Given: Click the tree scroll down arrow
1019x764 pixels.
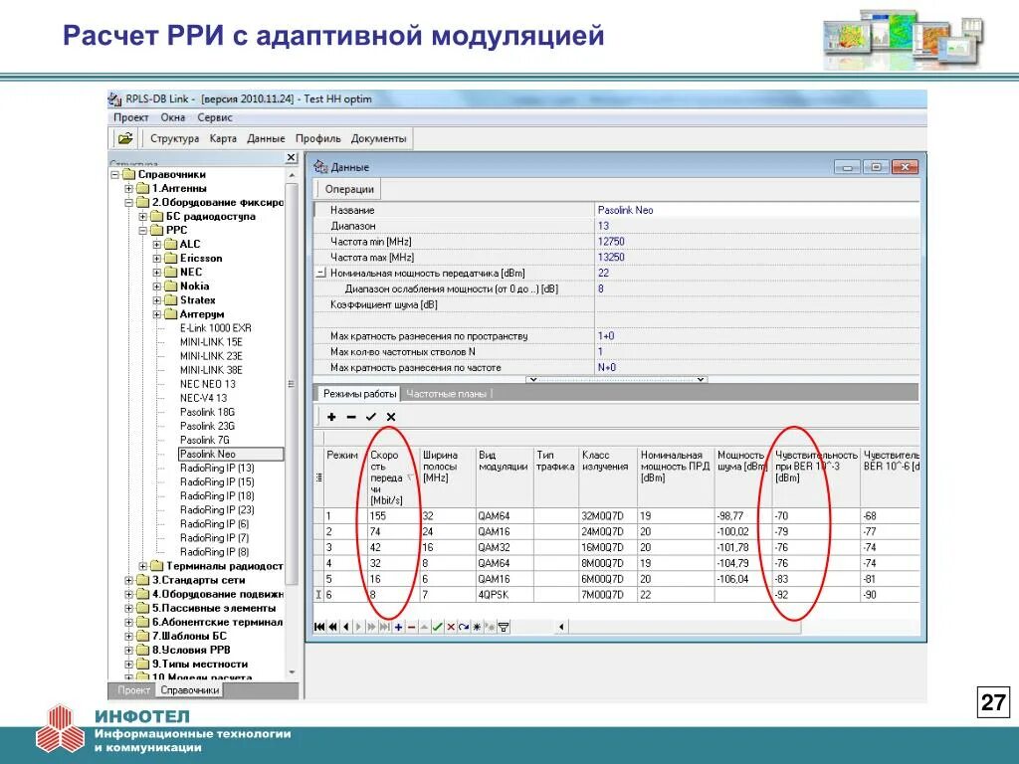Looking at the screenshot, I should click(x=292, y=672).
